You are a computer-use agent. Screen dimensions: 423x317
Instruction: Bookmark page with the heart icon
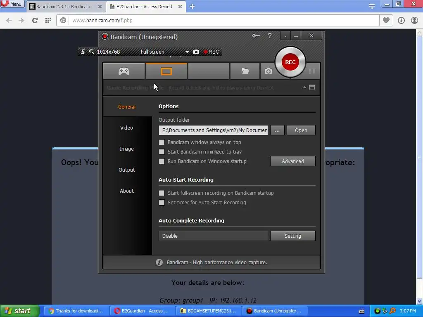click(386, 20)
